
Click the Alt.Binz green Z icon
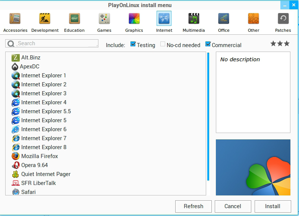tap(15, 58)
